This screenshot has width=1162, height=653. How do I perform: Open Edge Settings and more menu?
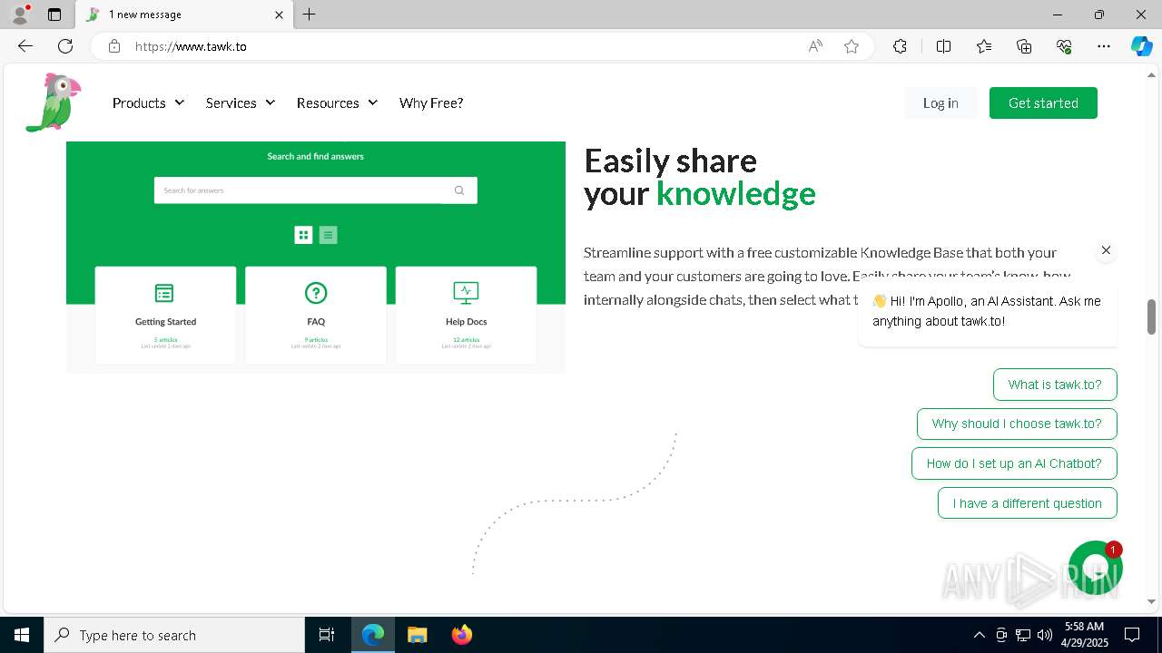click(1104, 46)
